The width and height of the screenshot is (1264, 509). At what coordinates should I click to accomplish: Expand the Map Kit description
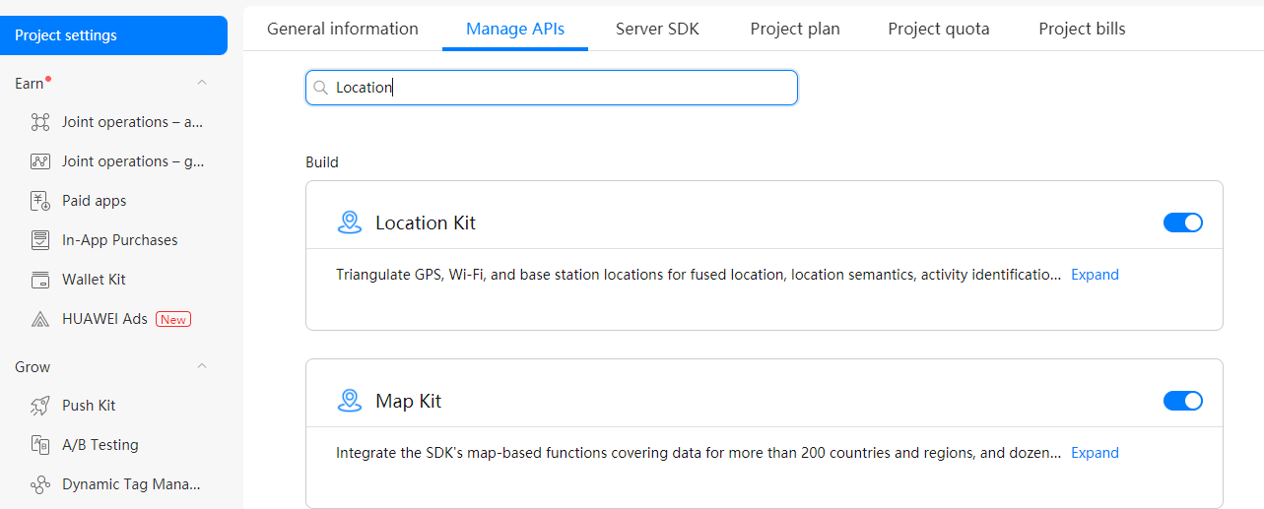[x=1095, y=453]
